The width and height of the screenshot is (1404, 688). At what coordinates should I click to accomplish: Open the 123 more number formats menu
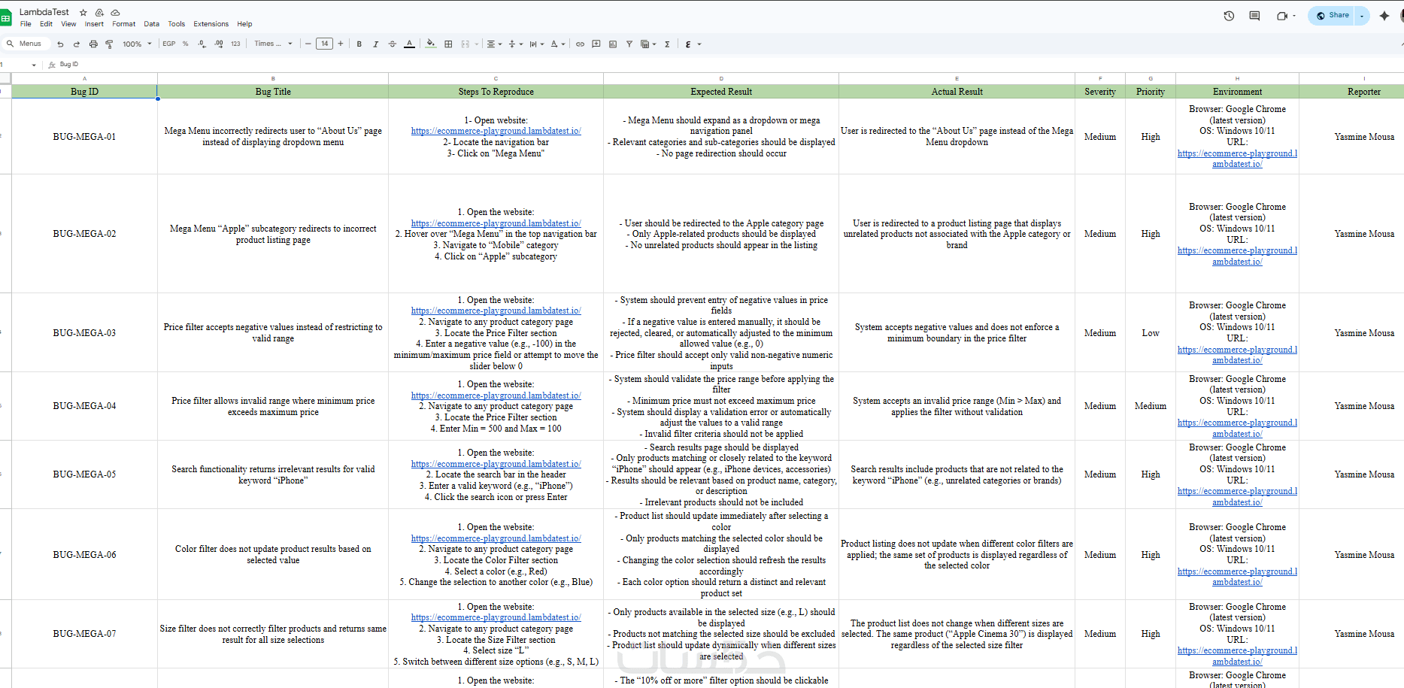[x=235, y=44]
